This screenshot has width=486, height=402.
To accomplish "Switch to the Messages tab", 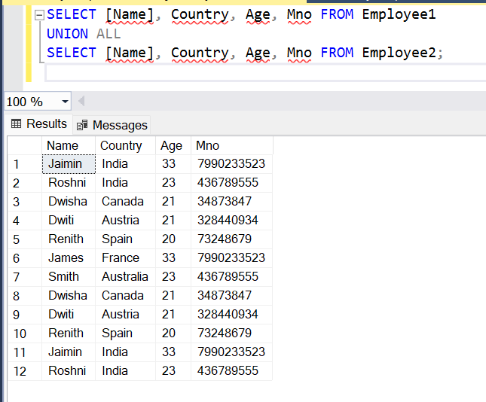I will tap(112, 125).
